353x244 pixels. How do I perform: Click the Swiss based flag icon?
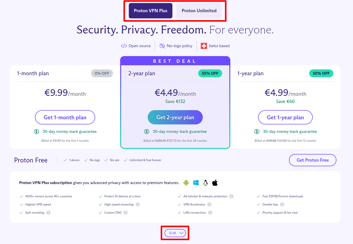[x=204, y=46]
